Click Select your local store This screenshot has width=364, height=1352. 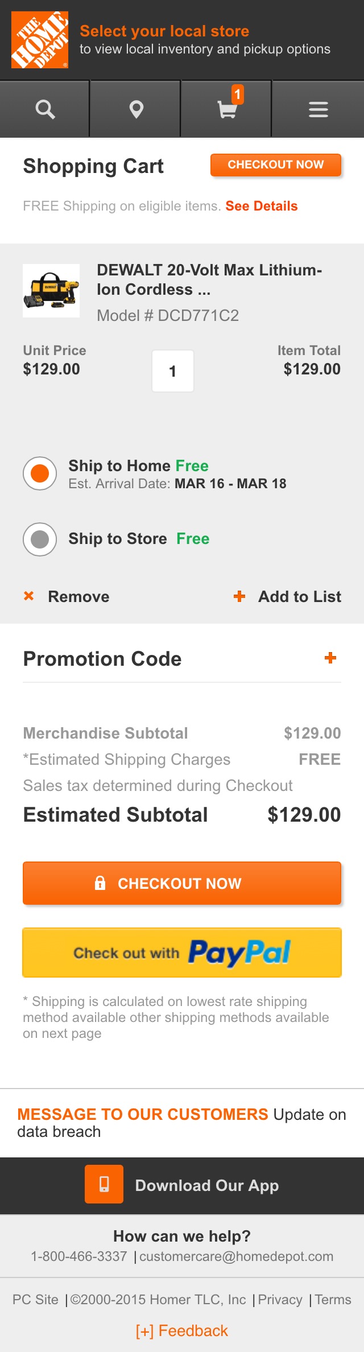pyautogui.click(x=165, y=31)
